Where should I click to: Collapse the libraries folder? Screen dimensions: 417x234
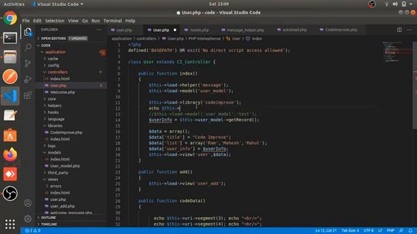pos(55,125)
